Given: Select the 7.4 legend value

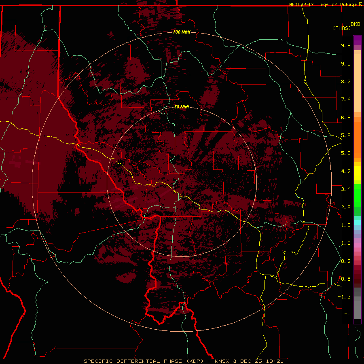Looking at the screenshot, I should coord(346,99).
